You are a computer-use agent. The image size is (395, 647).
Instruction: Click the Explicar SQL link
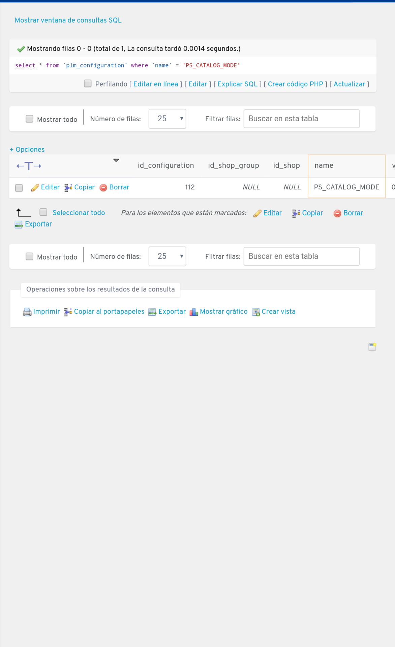(x=238, y=84)
